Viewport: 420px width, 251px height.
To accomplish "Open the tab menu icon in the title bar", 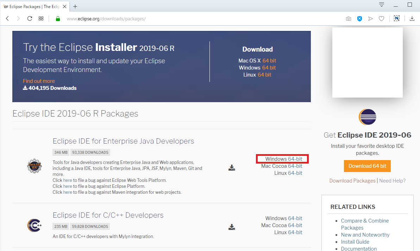I will 382,5.
